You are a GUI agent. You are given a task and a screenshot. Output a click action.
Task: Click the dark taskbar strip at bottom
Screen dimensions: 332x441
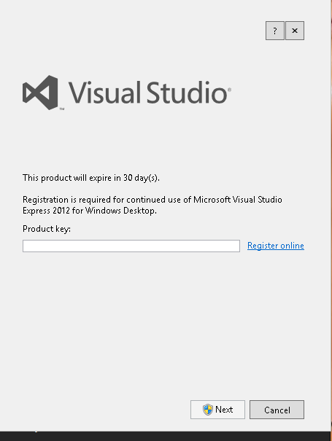click(x=165, y=436)
